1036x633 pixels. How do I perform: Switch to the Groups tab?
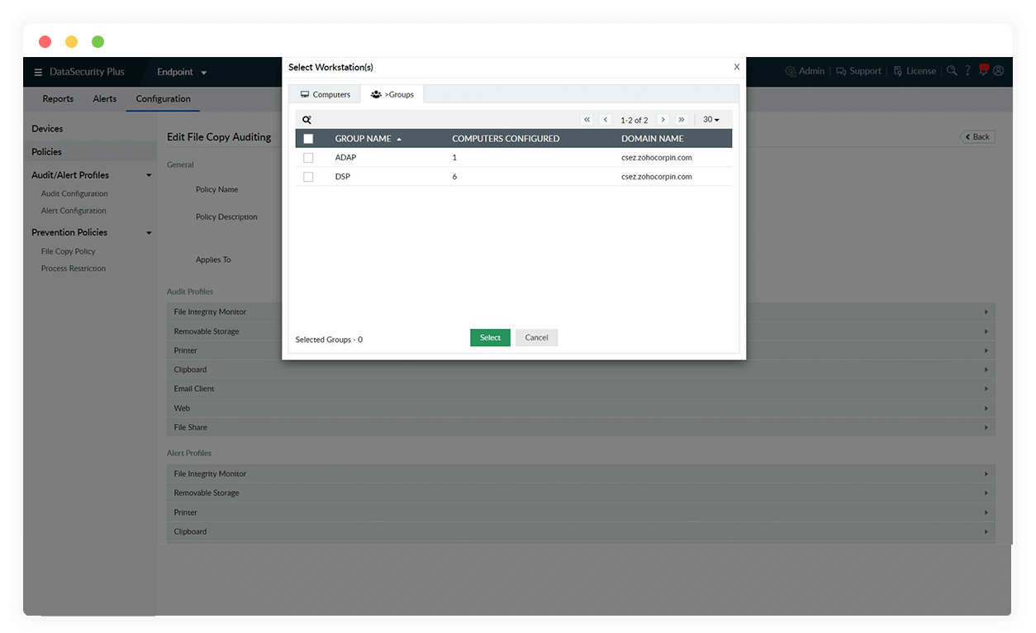point(392,94)
